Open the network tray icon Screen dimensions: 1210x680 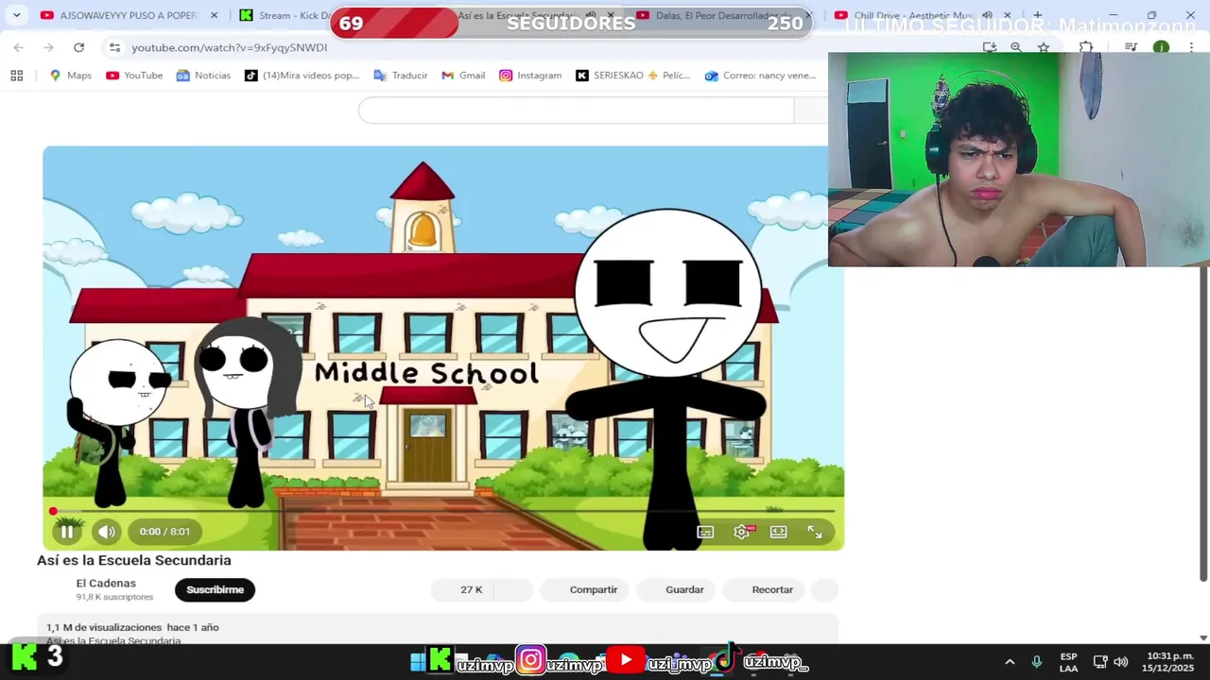(x=1100, y=662)
